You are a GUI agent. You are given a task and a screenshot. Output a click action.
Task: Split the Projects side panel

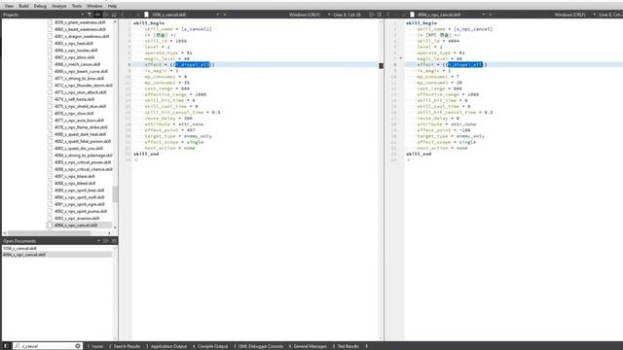click(106, 15)
